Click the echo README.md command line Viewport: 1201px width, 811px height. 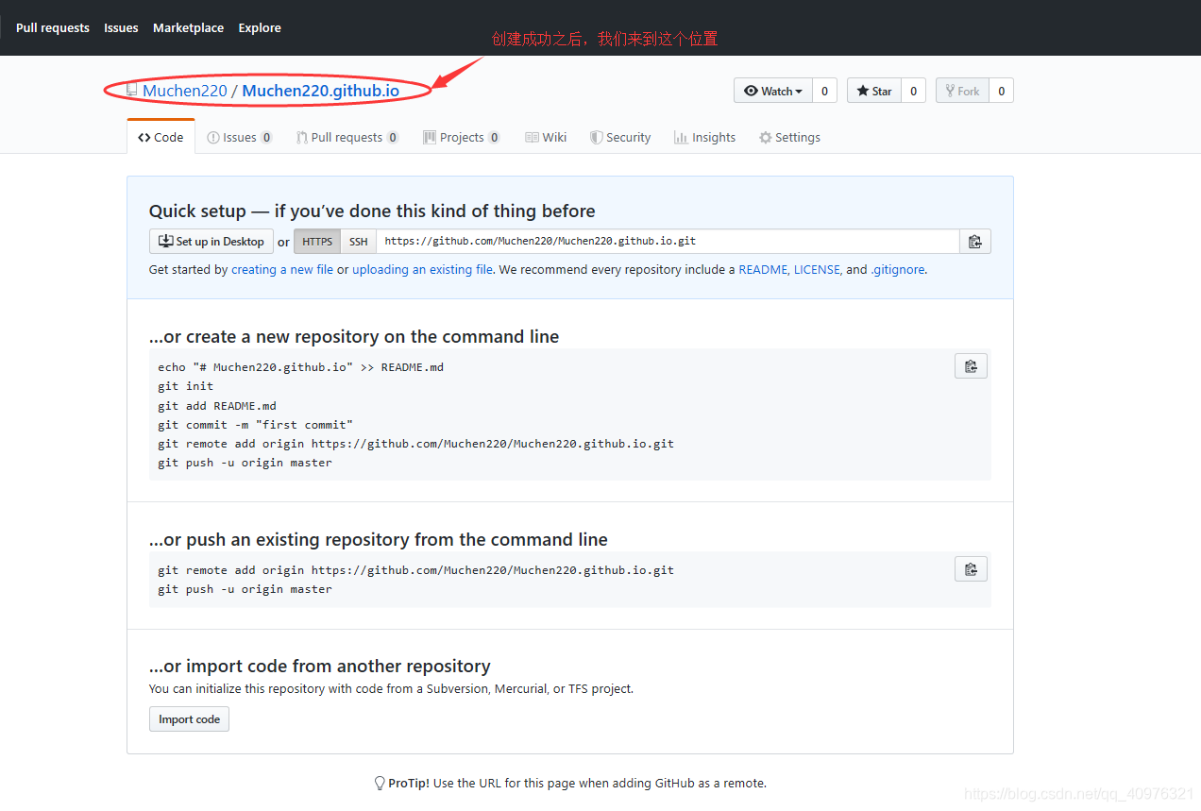point(300,366)
